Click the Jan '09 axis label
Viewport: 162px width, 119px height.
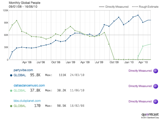[x=70, y=62]
